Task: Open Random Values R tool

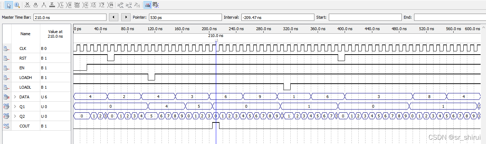Action: tap(111, 5)
